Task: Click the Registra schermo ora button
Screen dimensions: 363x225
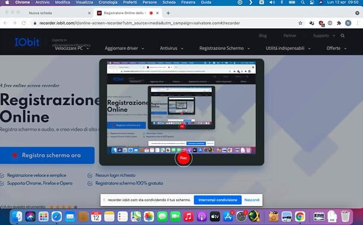Action: click(47, 155)
